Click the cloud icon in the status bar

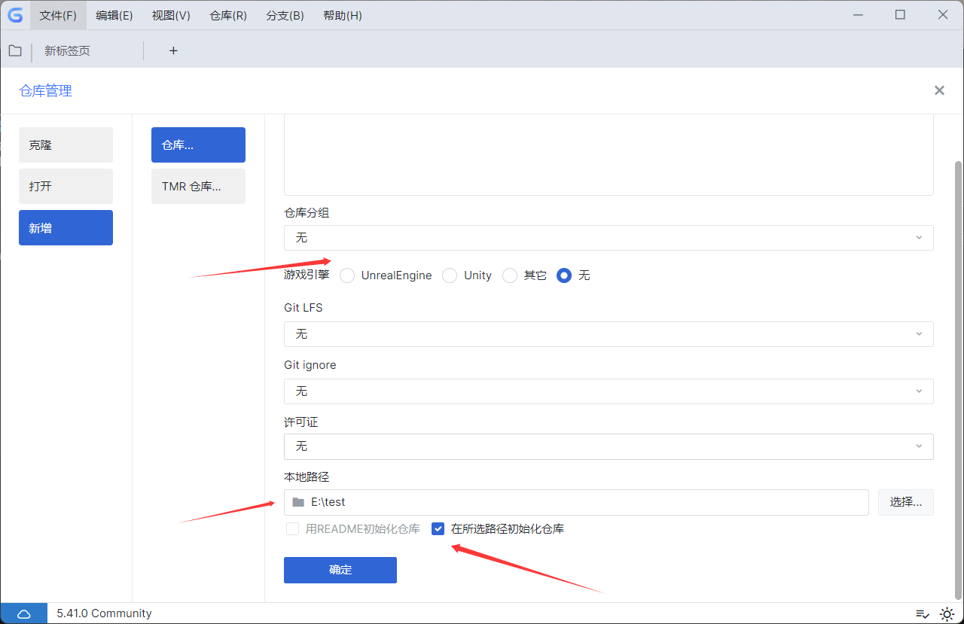point(23,613)
